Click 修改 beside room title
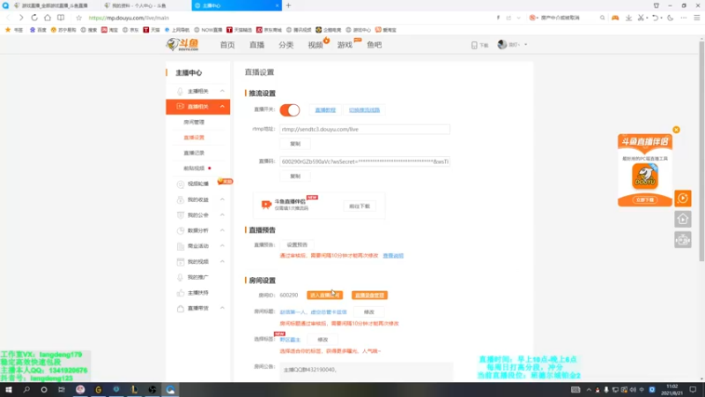Screen dimensions: 705x397 click(x=368, y=312)
